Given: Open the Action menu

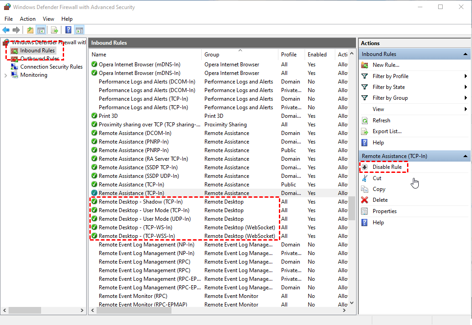Looking at the screenshot, I should [28, 19].
